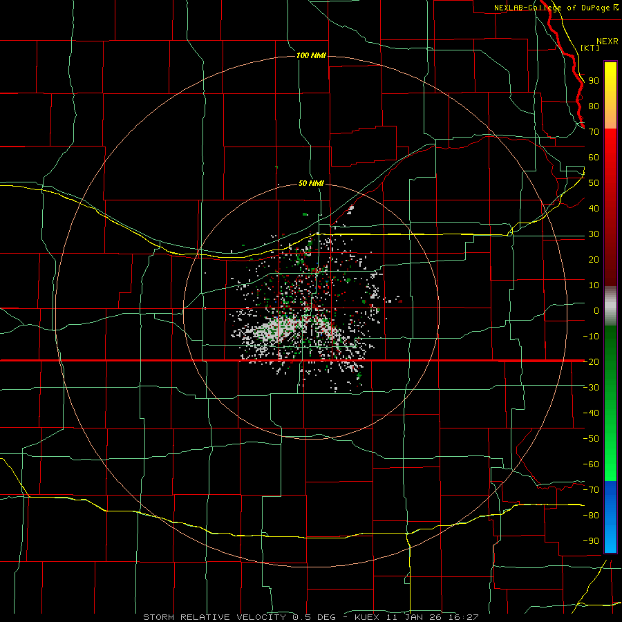Click the KUEX radar site identifier
The image size is (622, 622).
pos(367,617)
